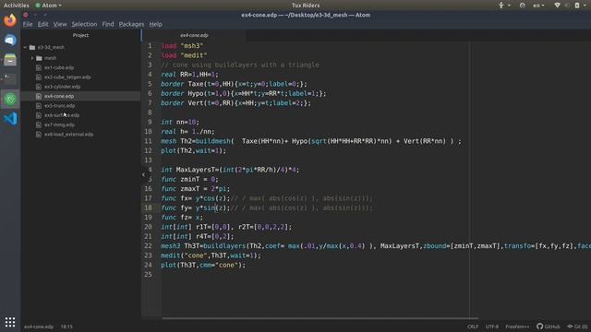Open the Packages menu
Image resolution: width=591 pixels, height=332 pixels.
coord(131,24)
